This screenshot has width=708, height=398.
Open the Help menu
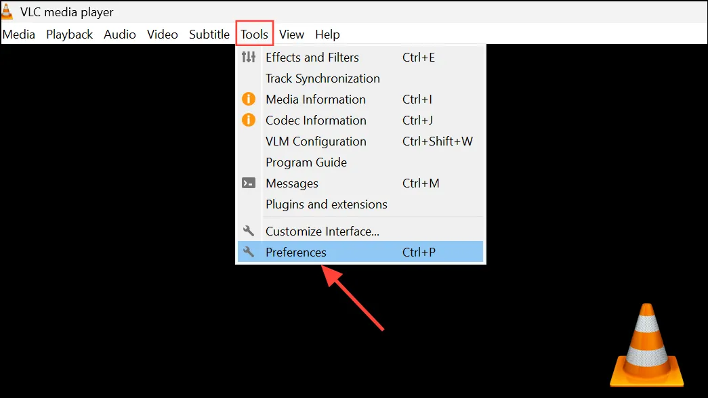click(x=327, y=35)
